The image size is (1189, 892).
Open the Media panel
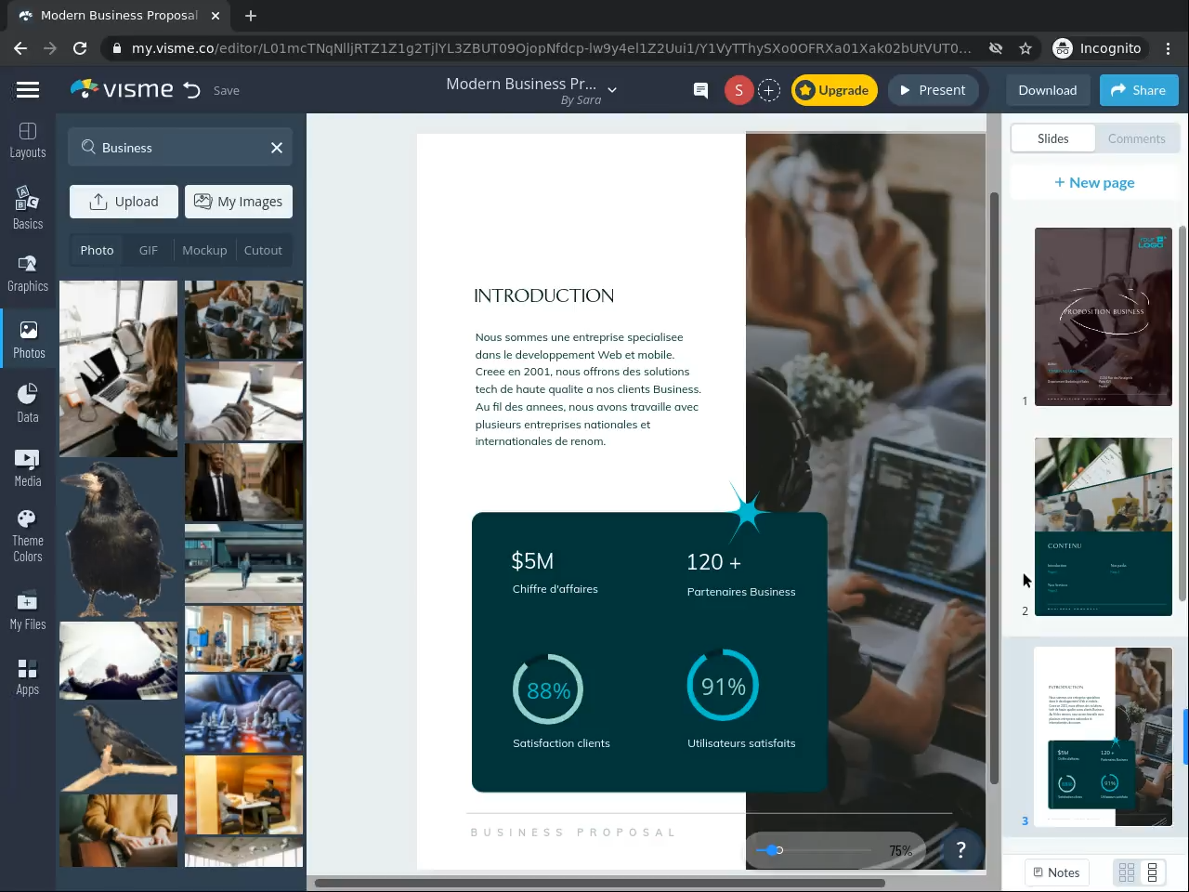point(28,468)
